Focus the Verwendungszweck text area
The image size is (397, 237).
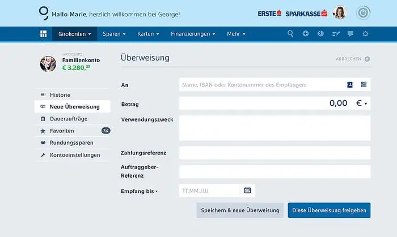tap(274, 128)
